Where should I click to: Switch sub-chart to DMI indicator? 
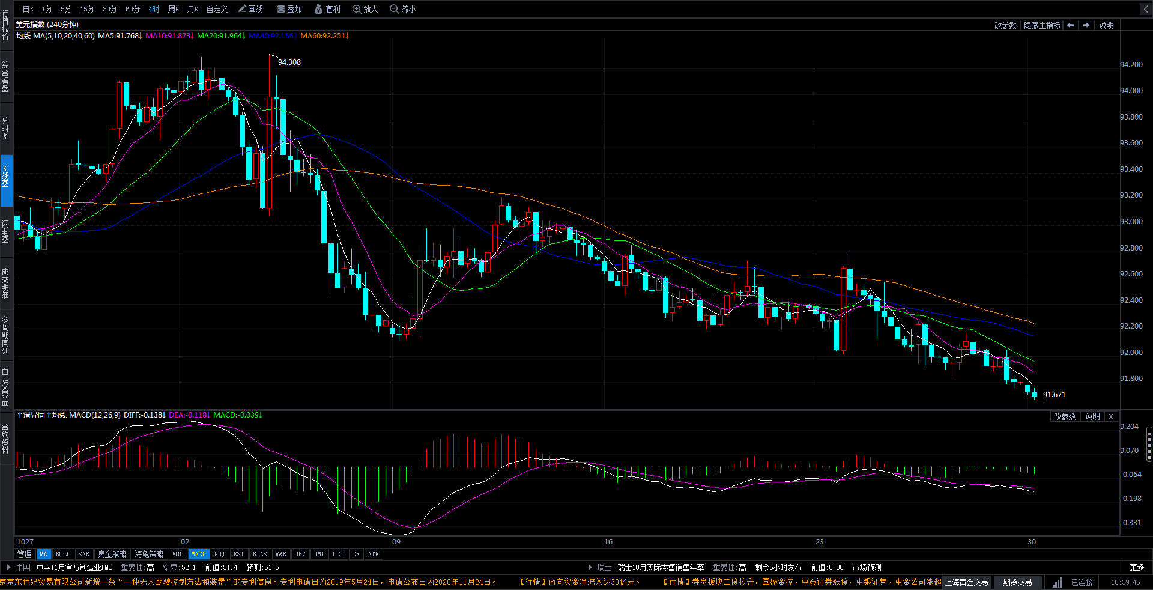(319, 554)
